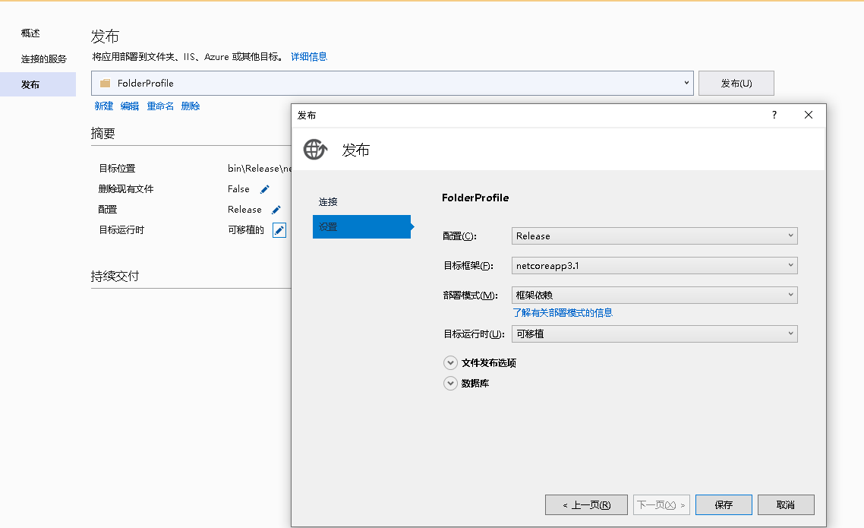This screenshot has width=864, height=528.
Task: Click the 发布(U) publish button
Action: click(x=736, y=84)
